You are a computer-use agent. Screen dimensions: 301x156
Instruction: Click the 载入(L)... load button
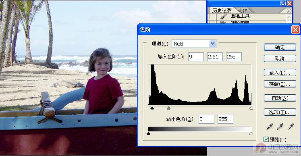pos(280,73)
